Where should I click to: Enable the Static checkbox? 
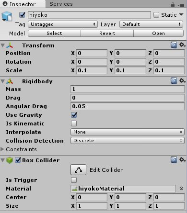point(156,15)
